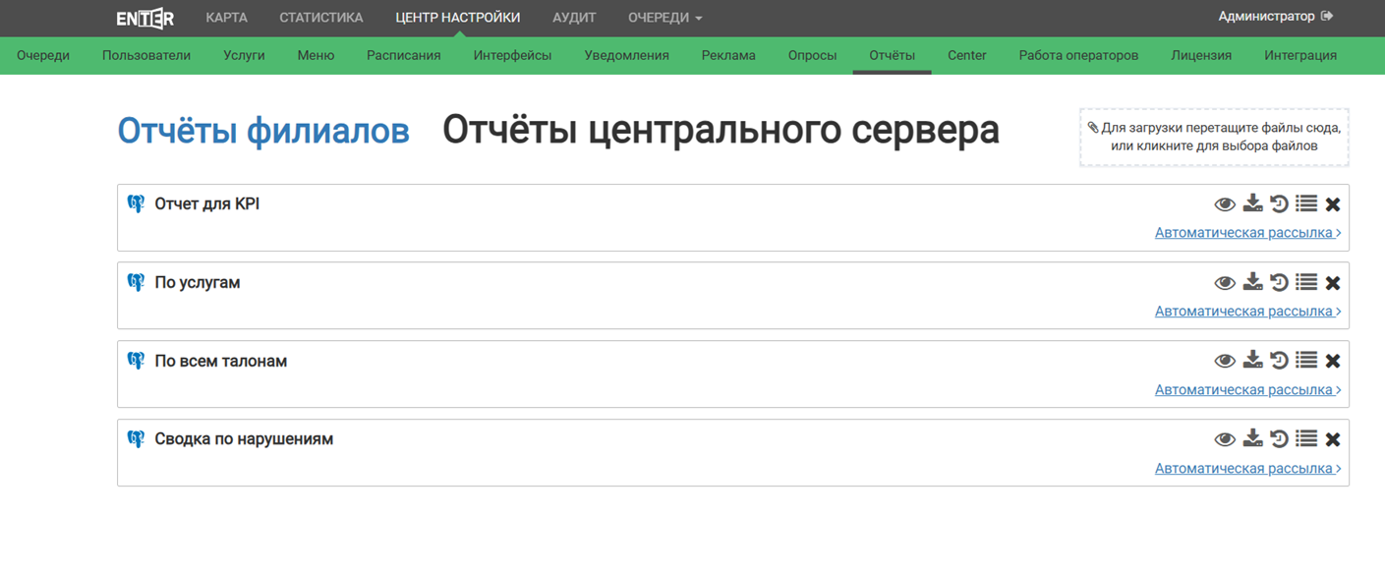
Task: Toggle eye icon for "Отчет для KPI"
Action: (x=1225, y=204)
